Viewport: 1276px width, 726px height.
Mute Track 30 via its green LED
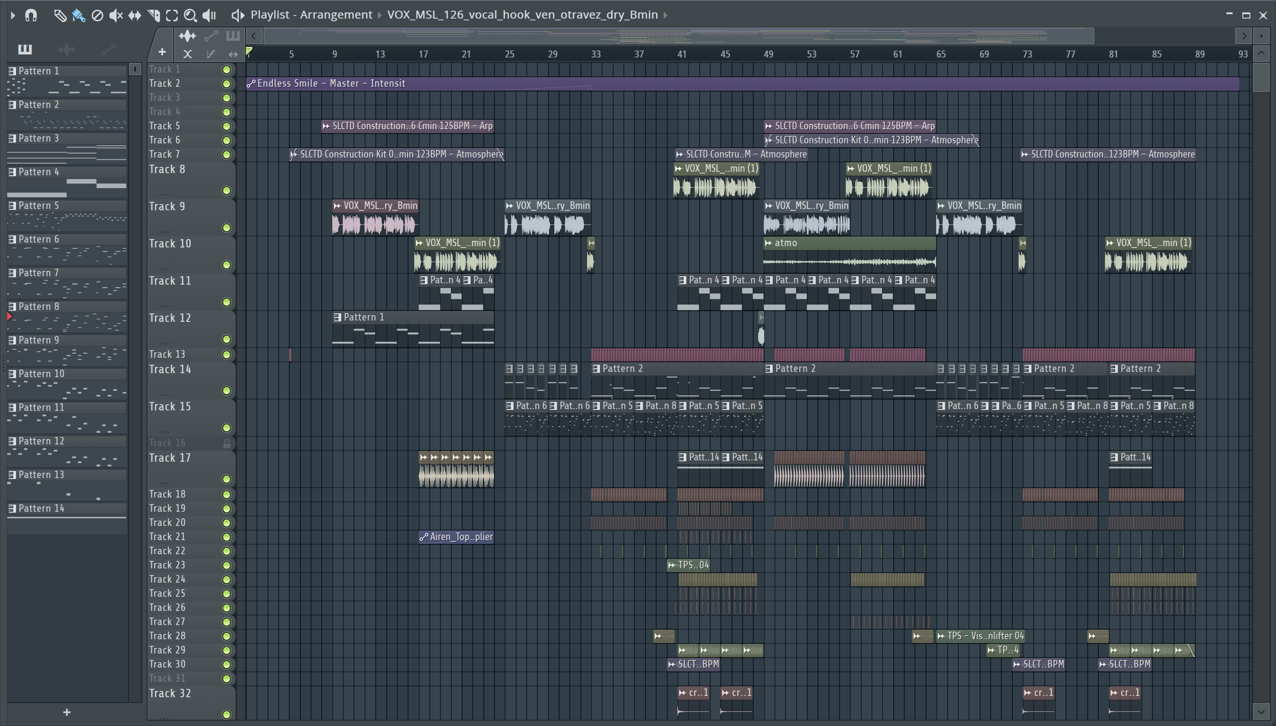pos(226,665)
